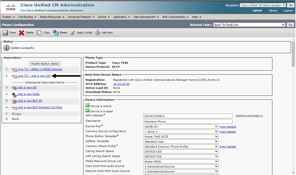Click the Reset phone icon
Screen dimensions: 296x175
pyautogui.click(x=56, y=32)
